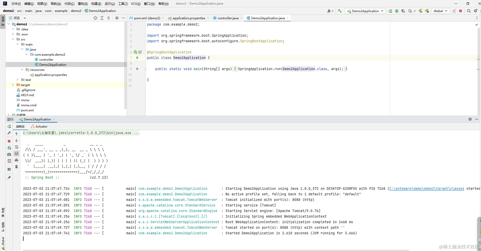Collapse the src folder
The image size is (481, 251).
coord(13,39)
